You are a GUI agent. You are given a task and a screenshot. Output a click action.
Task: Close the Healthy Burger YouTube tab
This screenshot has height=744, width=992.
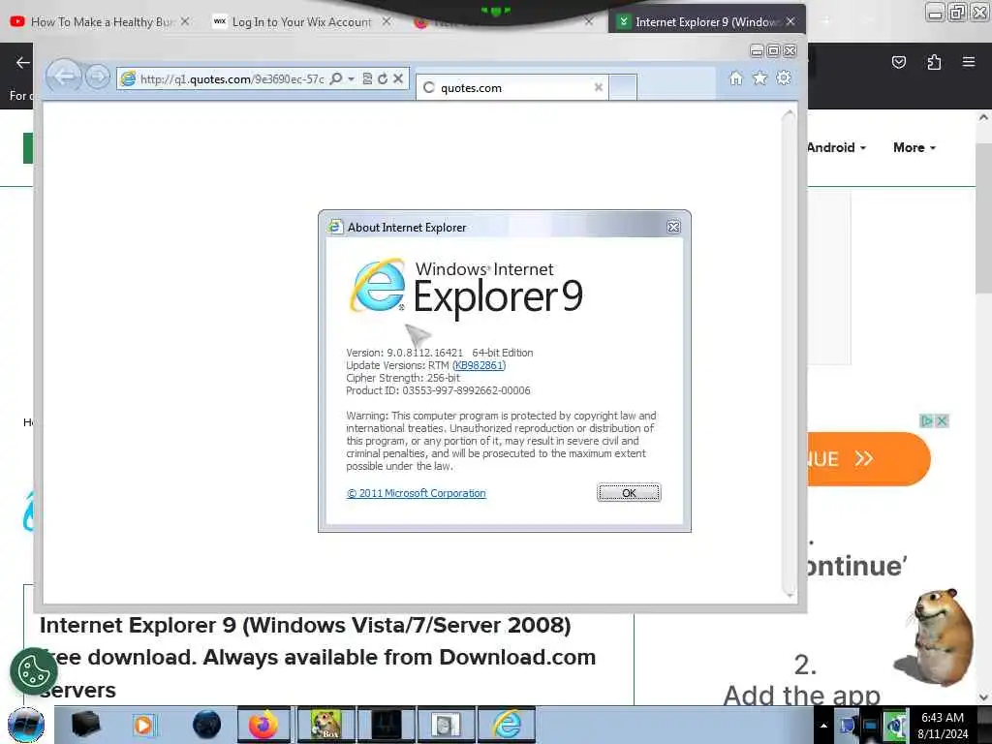click(184, 21)
